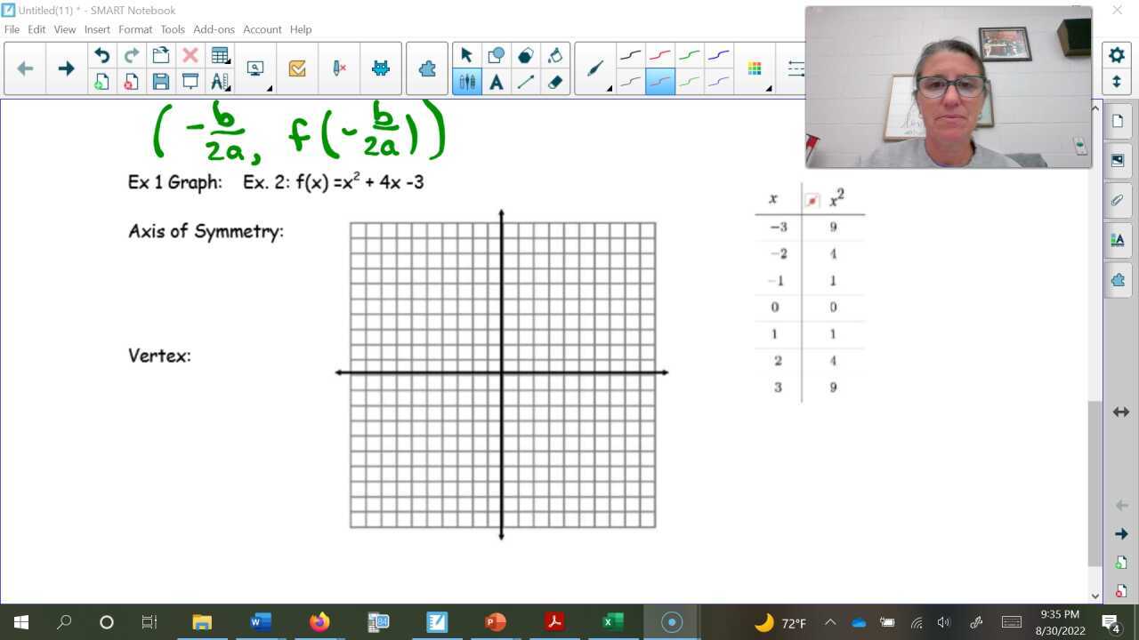Open the pen color palette grid
Viewport: 1139px width, 640px height.
754,68
